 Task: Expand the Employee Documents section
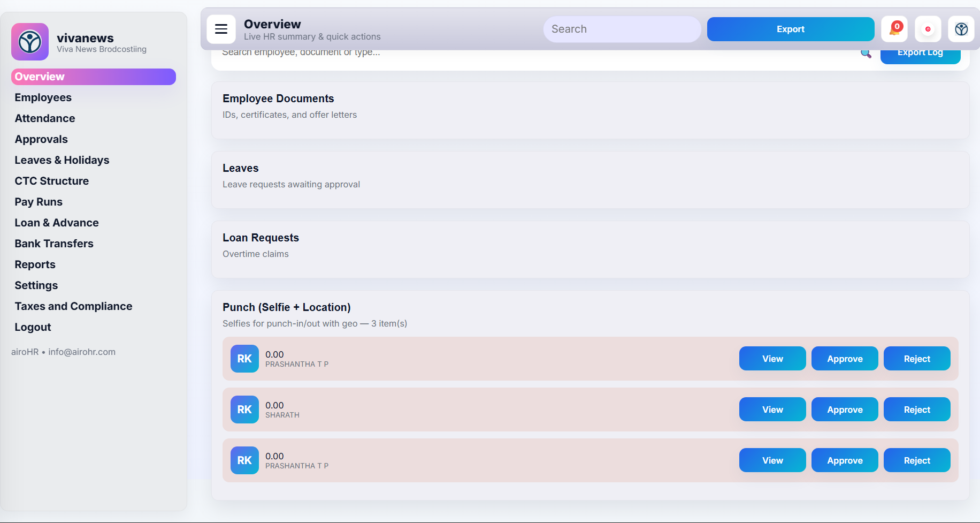pyautogui.click(x=278, y=99)
